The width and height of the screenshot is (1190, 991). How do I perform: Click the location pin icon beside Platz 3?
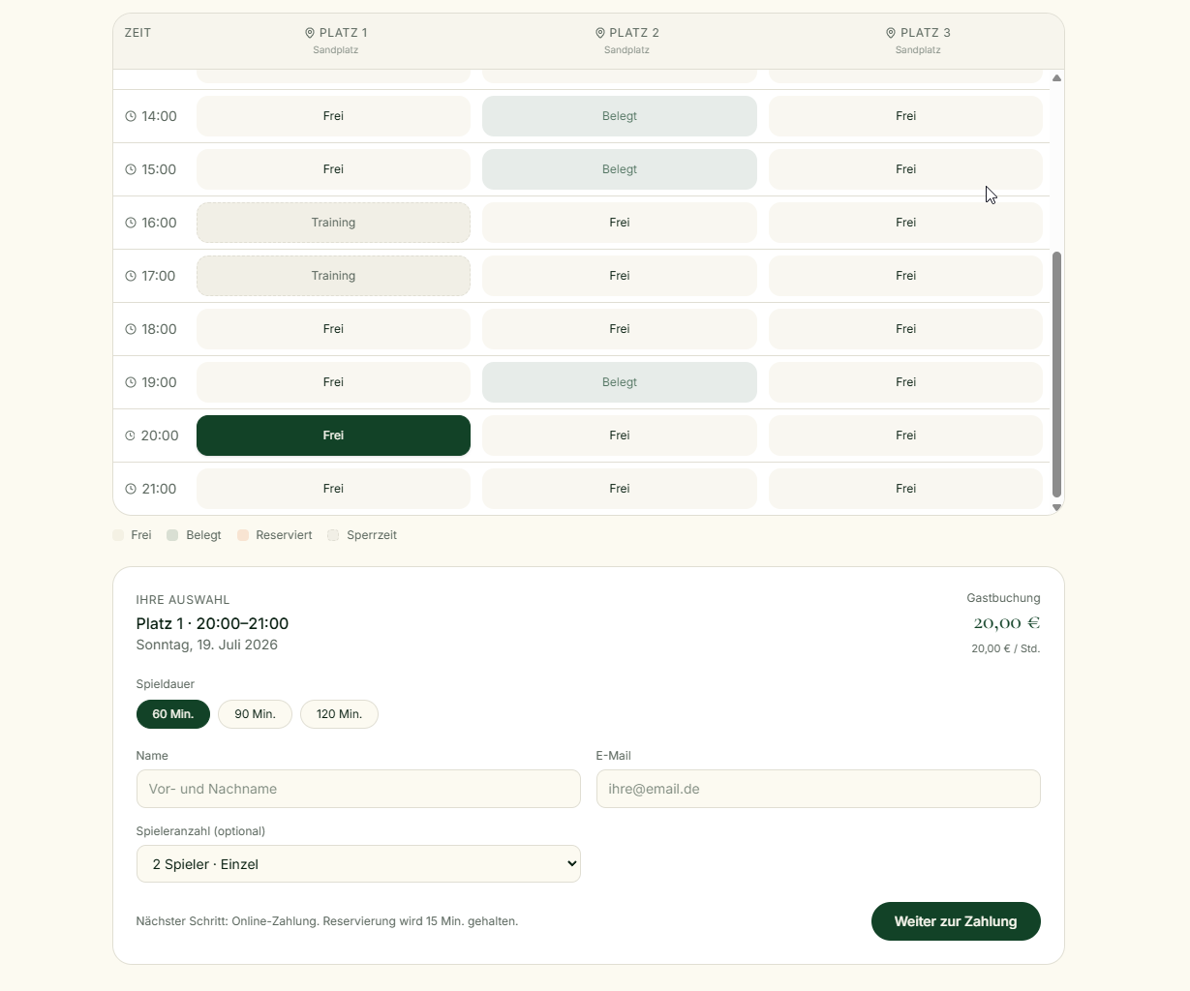point(891,33)
